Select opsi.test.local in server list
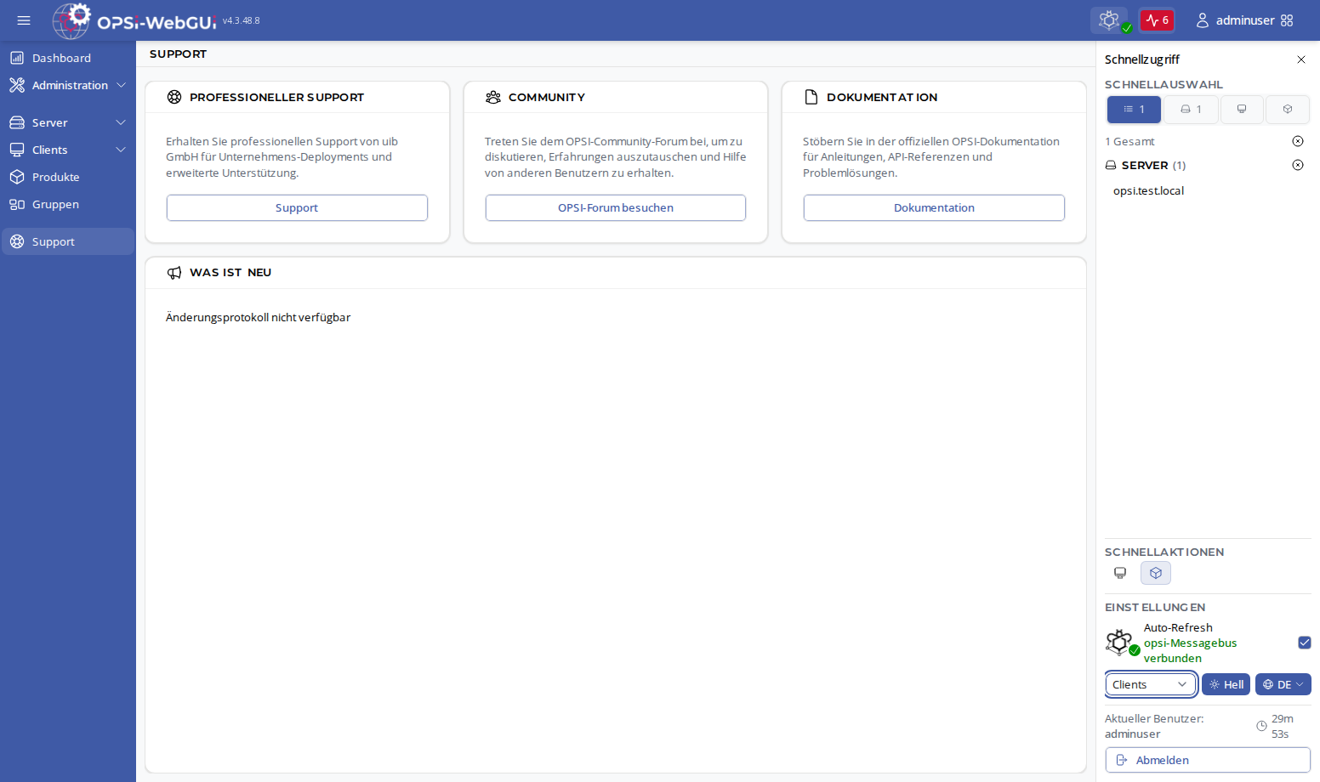This screenshot has width=1320, height=782. click(1148, 190)
